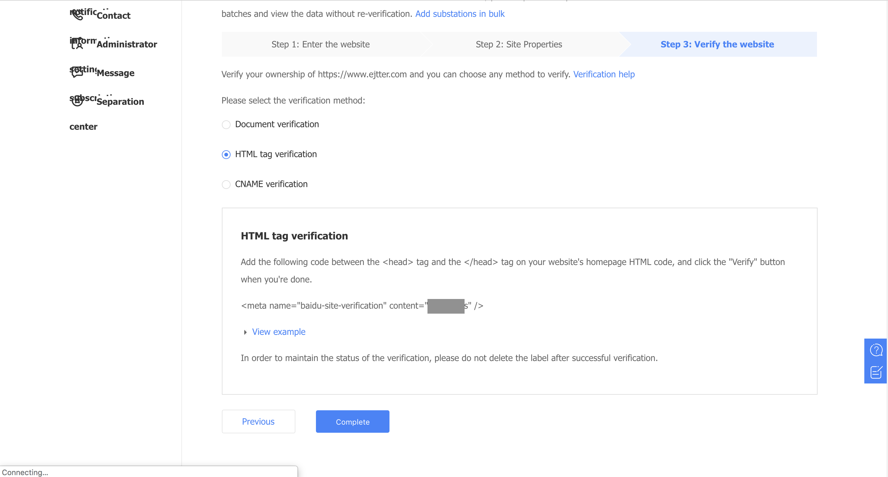This screenshot has width=888, height=477.
Task: Open the feedback note-and-pencil icon
Action: point(876,372)
